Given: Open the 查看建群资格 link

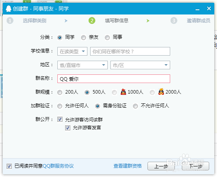Looking at the screenshot, I should point(128,166).
